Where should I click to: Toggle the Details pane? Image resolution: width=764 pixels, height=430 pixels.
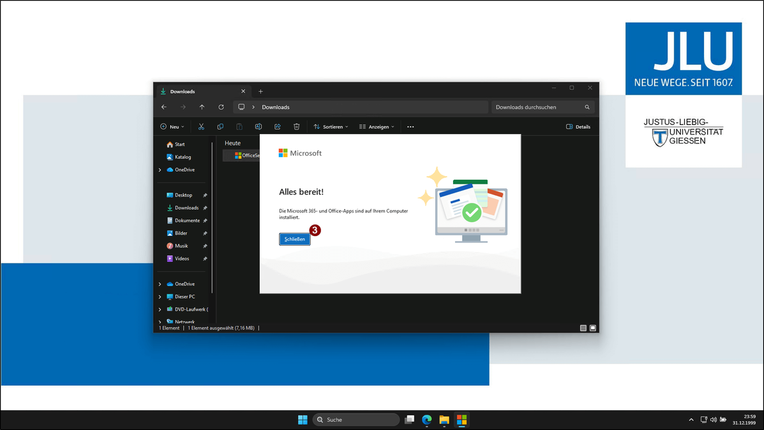(x=578, y=126)
